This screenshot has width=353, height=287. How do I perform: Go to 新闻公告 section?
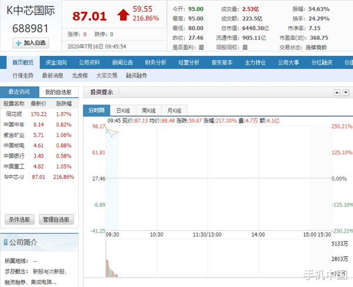coord(122,62)
